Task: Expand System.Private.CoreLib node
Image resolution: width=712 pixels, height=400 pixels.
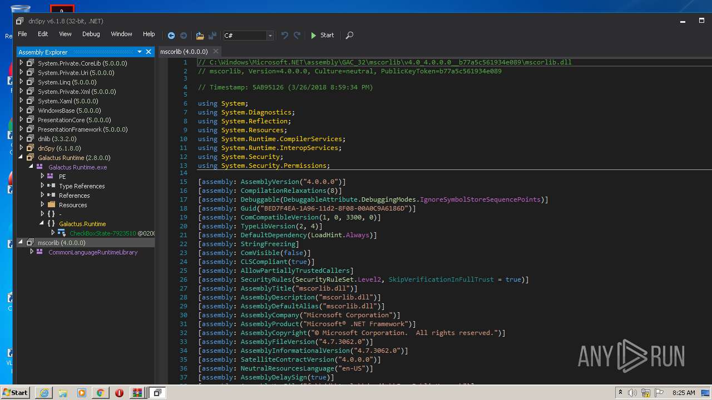Action: pyautogui.click(x=22, y=63)
